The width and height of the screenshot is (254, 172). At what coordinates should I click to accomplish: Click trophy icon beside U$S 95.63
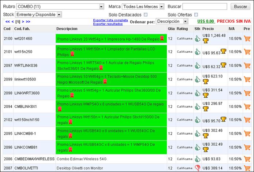click(223, 51)
